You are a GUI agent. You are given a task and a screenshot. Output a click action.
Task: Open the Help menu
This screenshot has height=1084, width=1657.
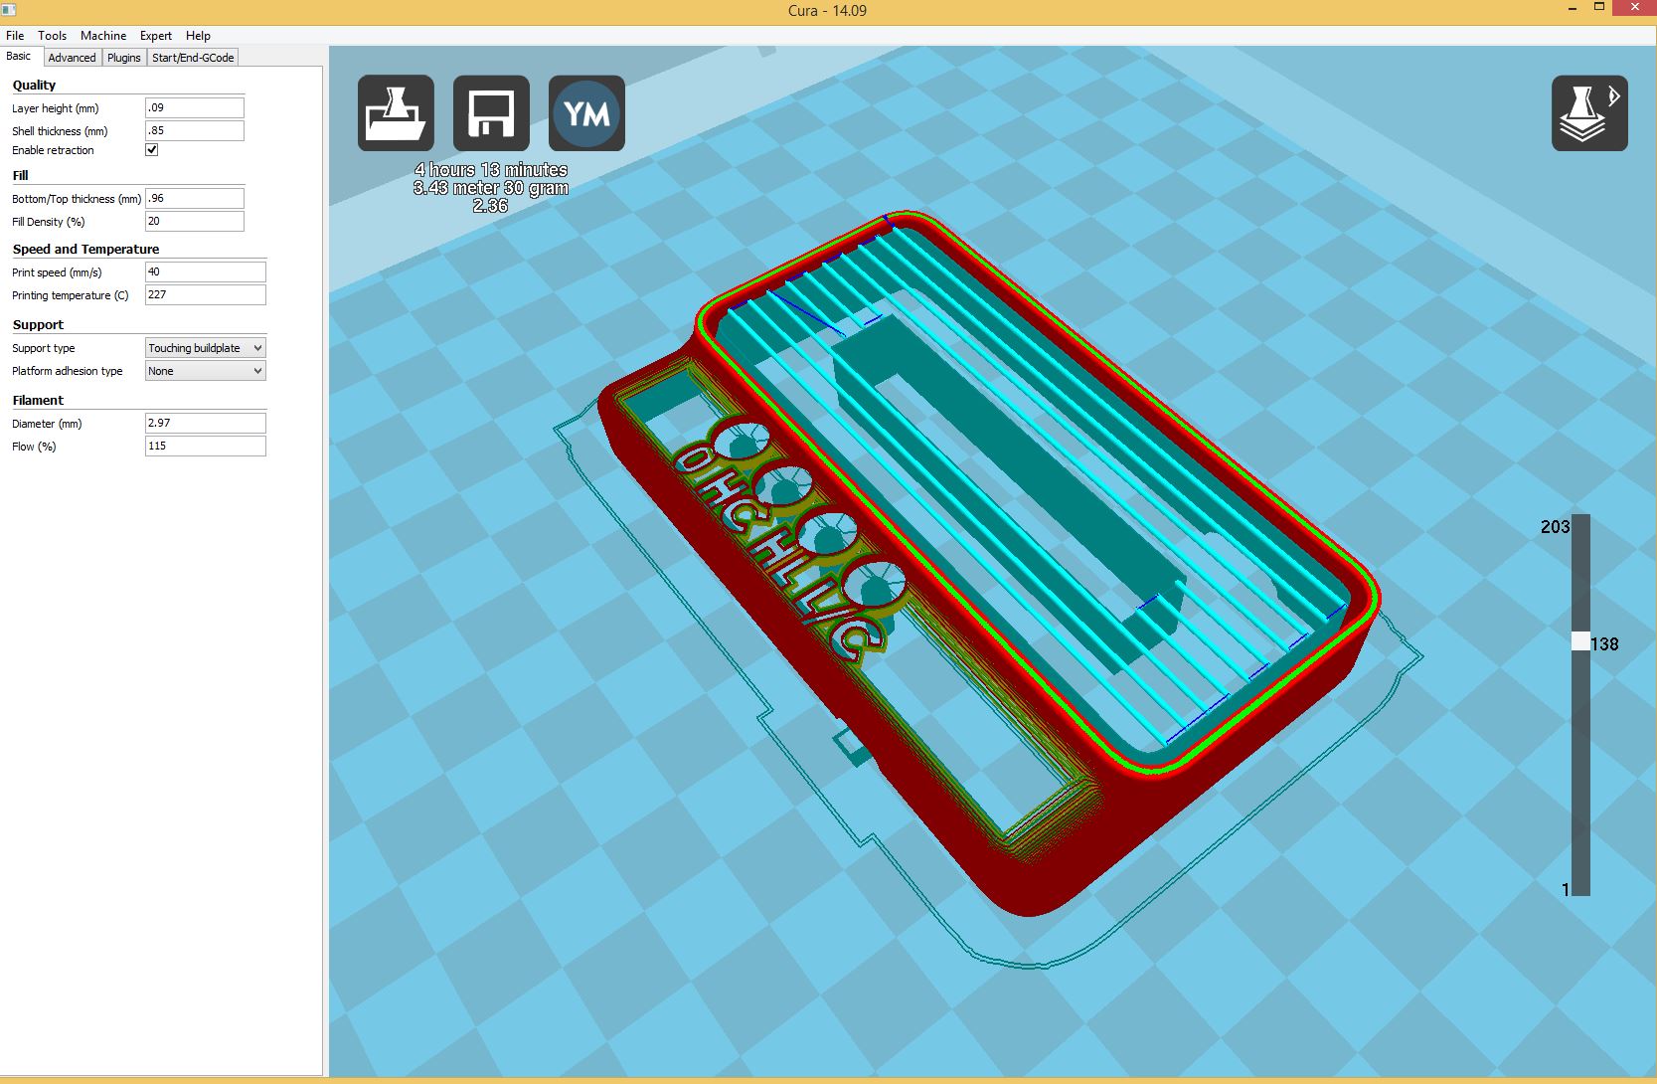tap(198, 35)
